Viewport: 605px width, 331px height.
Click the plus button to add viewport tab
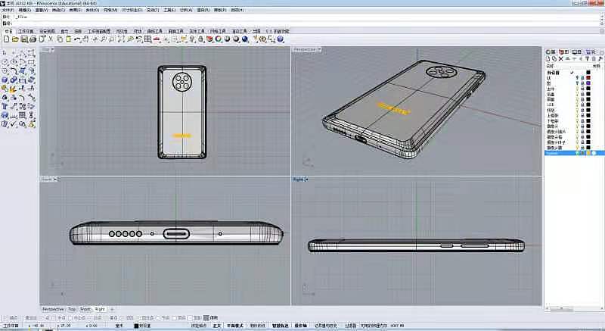[x=112, y=309]
